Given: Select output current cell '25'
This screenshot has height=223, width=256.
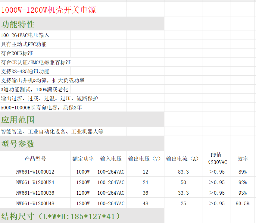Looking at the screenshot, I should pyautogui.click(x=183, y=203).
